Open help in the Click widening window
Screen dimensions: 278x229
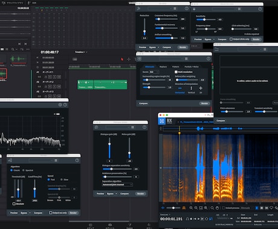click(260, 9)
